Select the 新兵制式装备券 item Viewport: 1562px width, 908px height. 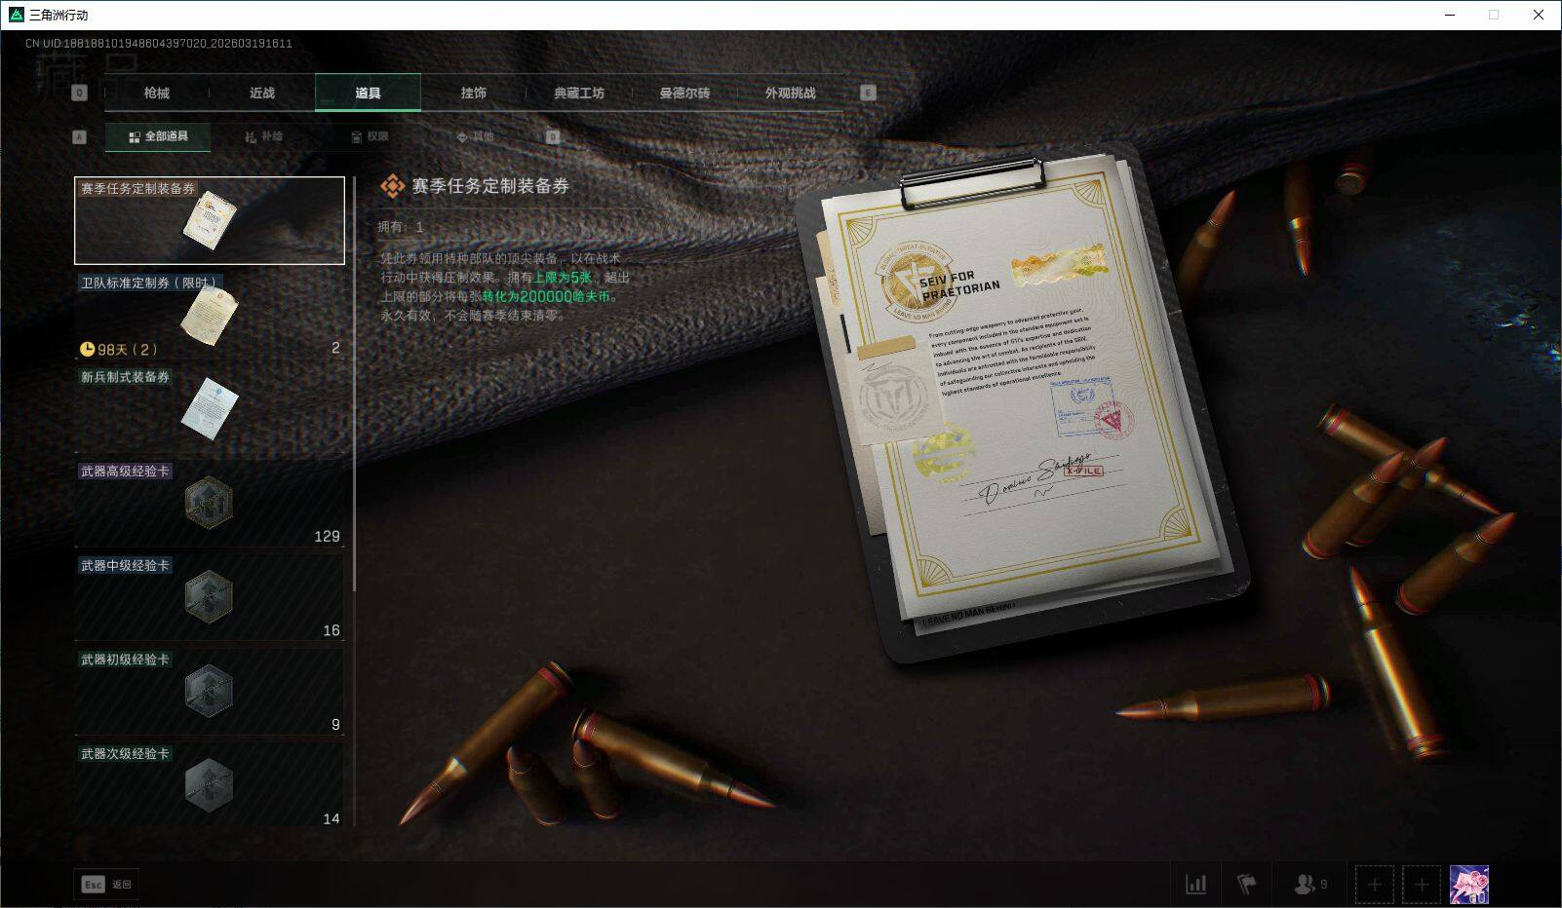click(210, 409)
